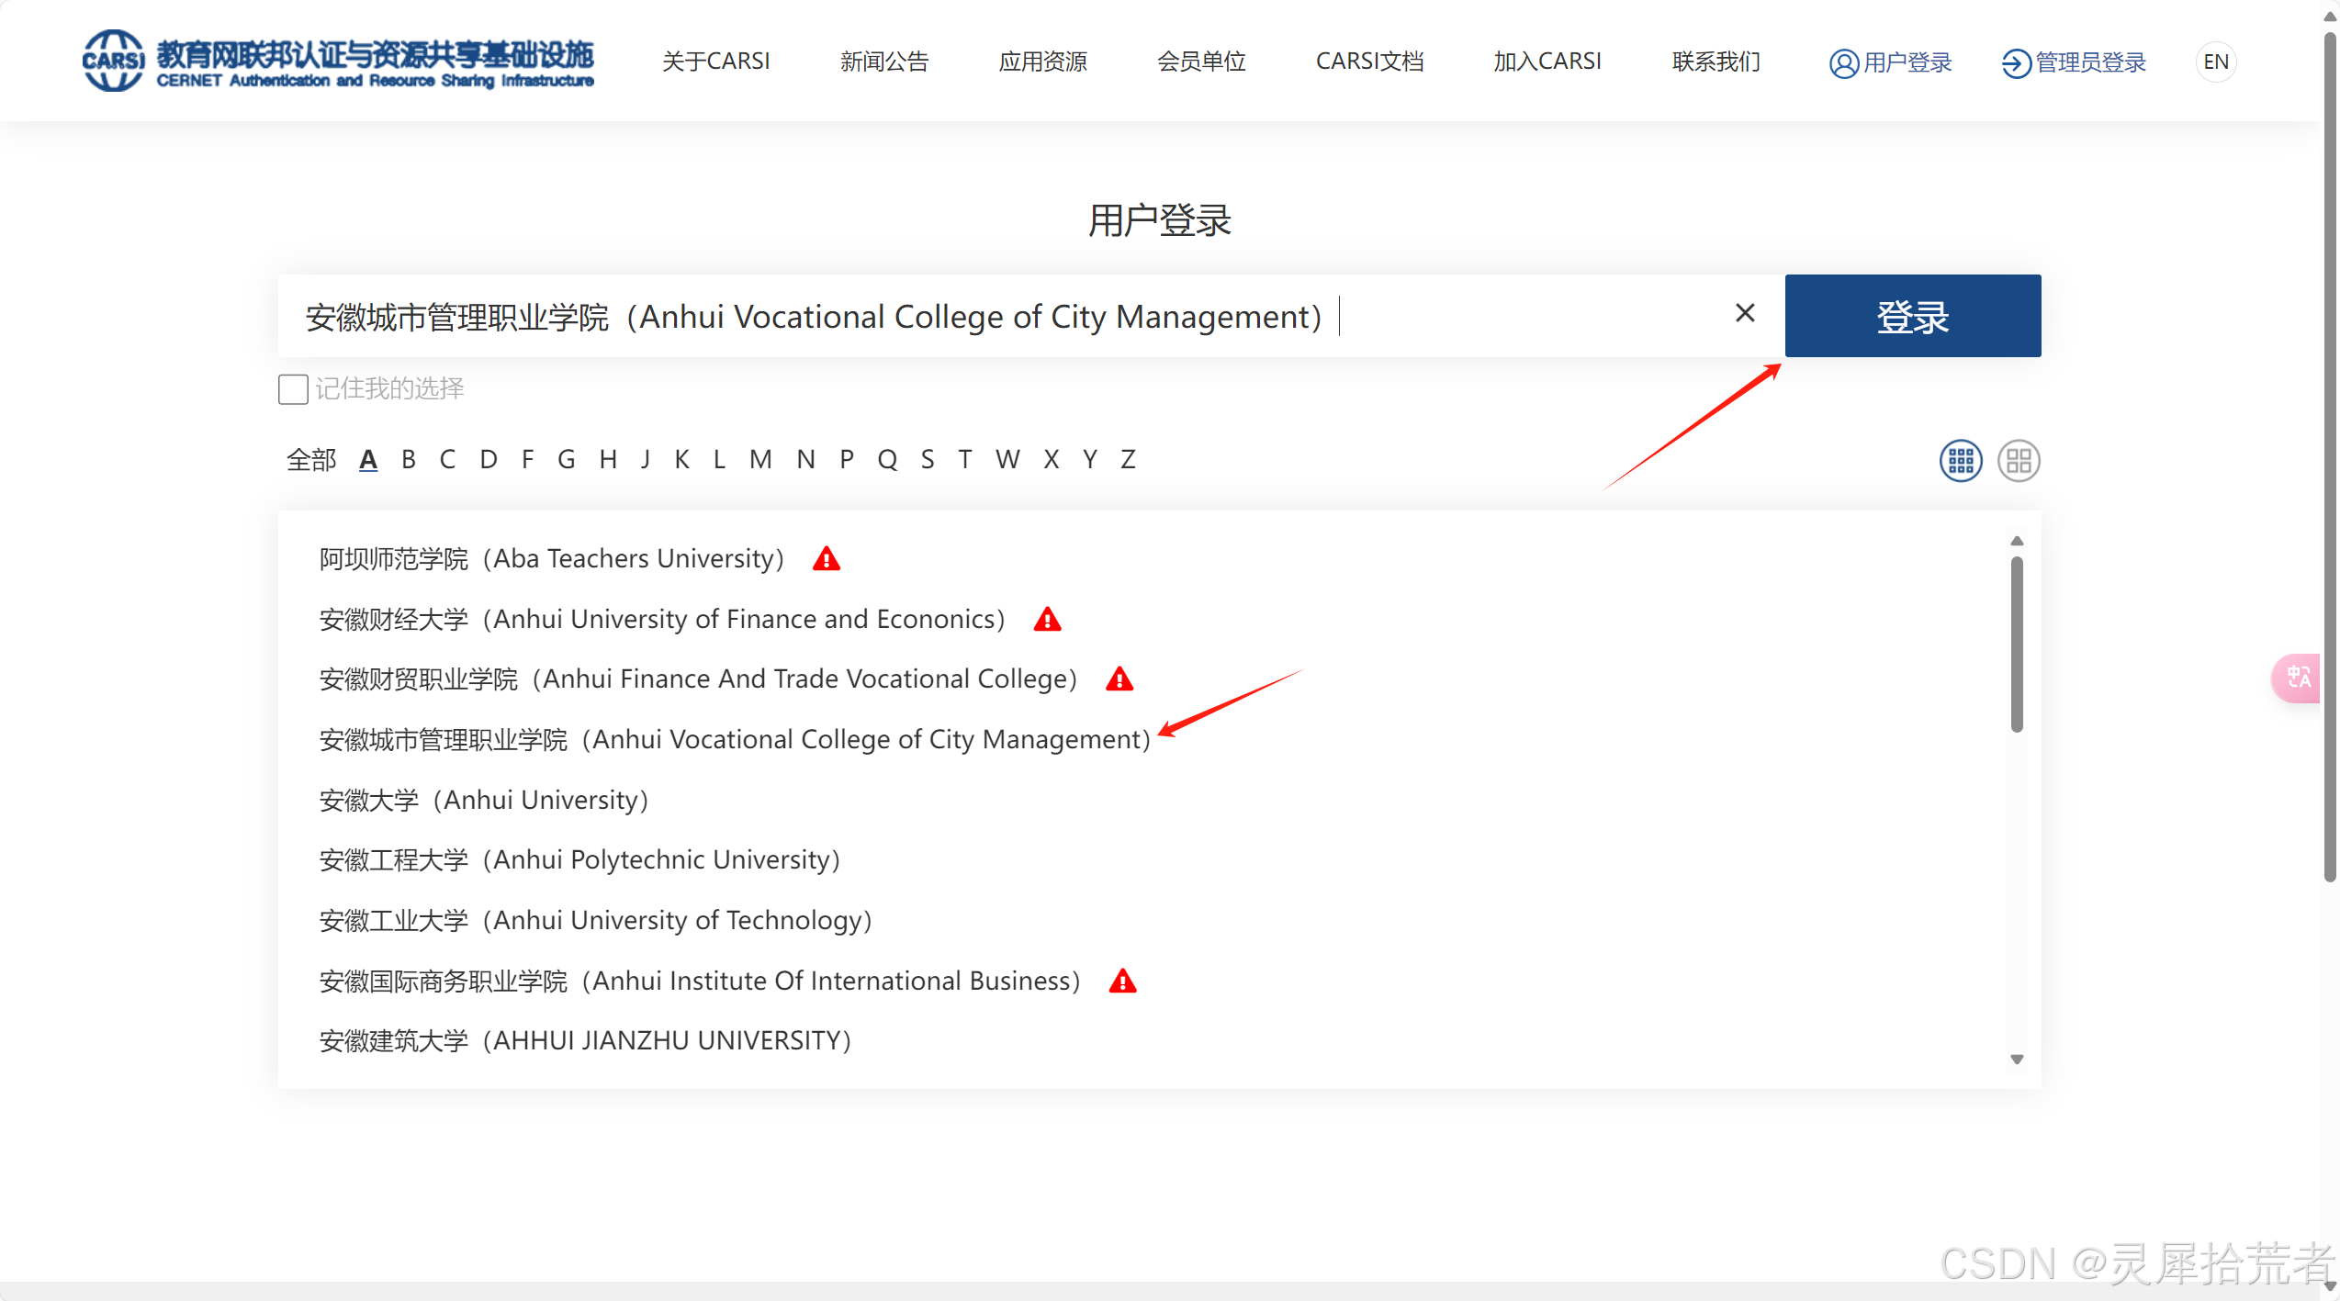Click warning icon beside Anhui Institute Of International Business

1121,981
